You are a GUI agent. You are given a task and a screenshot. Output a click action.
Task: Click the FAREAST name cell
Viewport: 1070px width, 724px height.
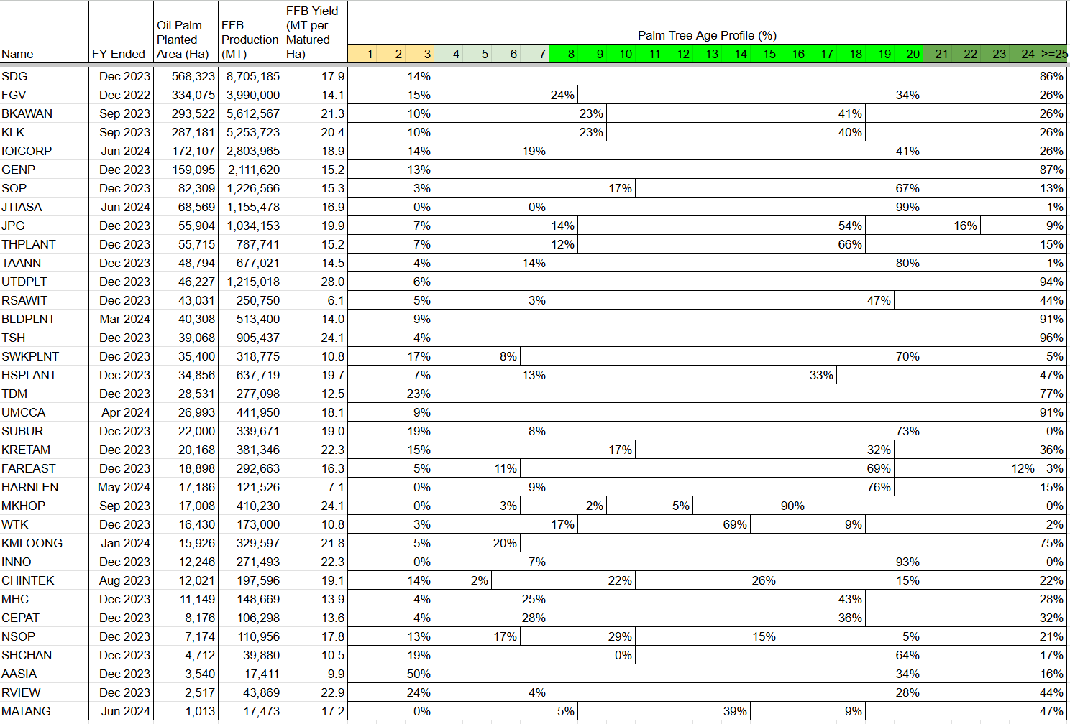click(45, 468)
